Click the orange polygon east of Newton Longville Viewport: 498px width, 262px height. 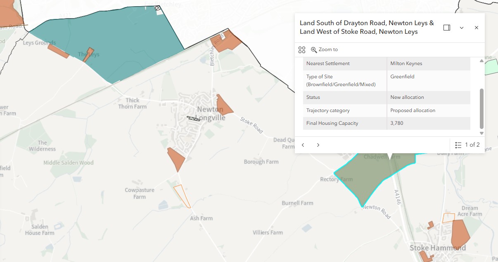(x=223, y=105)
